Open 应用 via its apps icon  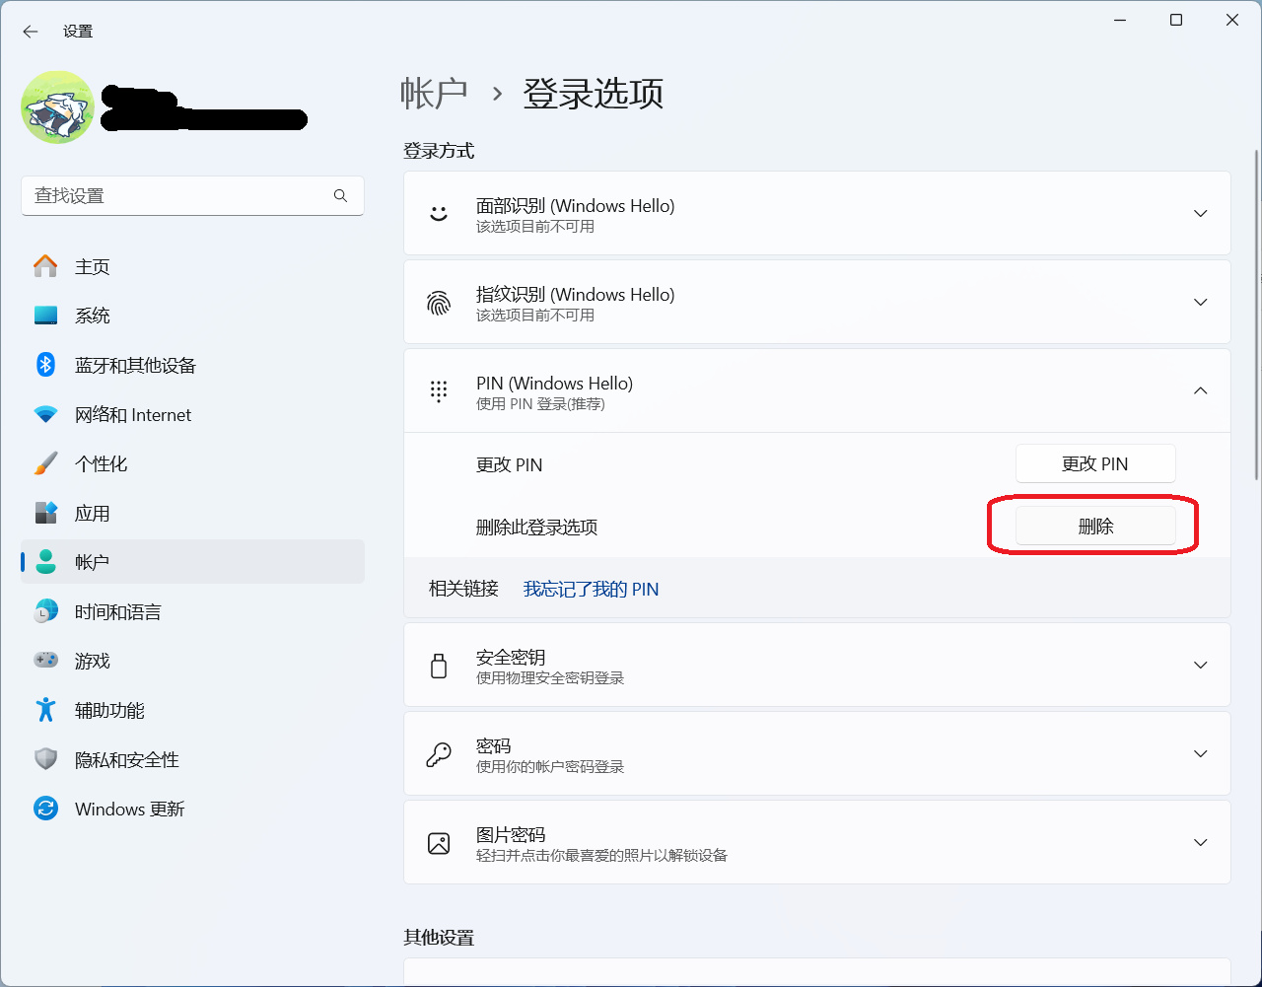45,513
